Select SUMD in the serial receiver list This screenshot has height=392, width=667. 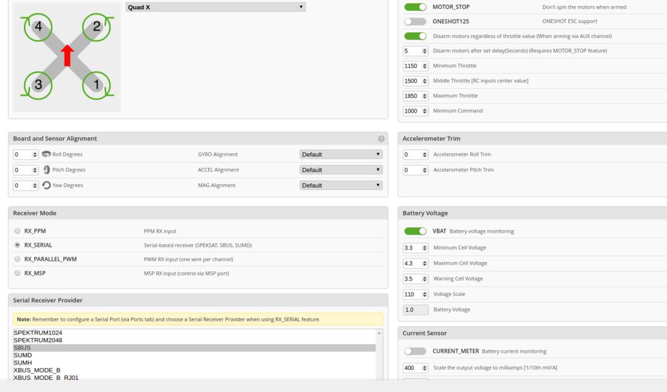[x=194, y=355]
